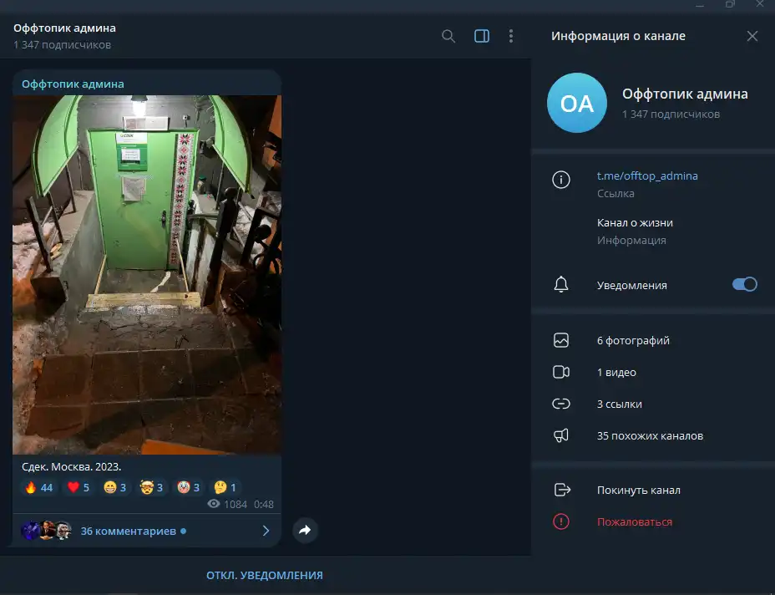The height and width of the screenshot is (595, 775).
Task: Click the Оффтопик админа name beside the avatar
Action: [685, 94]
